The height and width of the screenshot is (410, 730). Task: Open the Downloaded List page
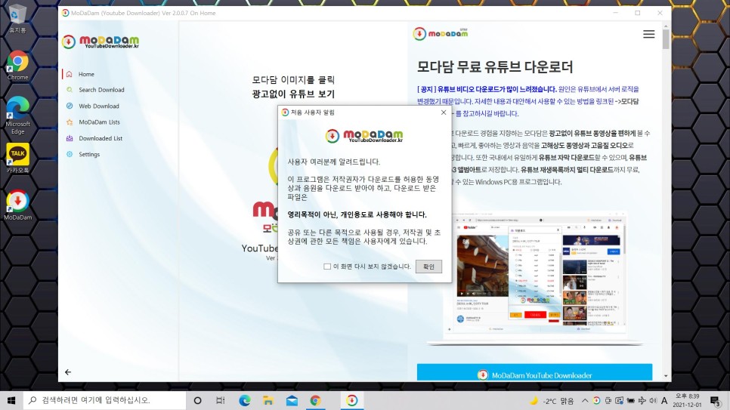(x=101, y=138)
